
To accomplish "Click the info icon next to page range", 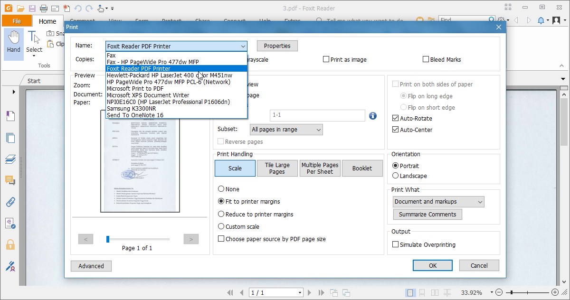I will pos(373,116).
